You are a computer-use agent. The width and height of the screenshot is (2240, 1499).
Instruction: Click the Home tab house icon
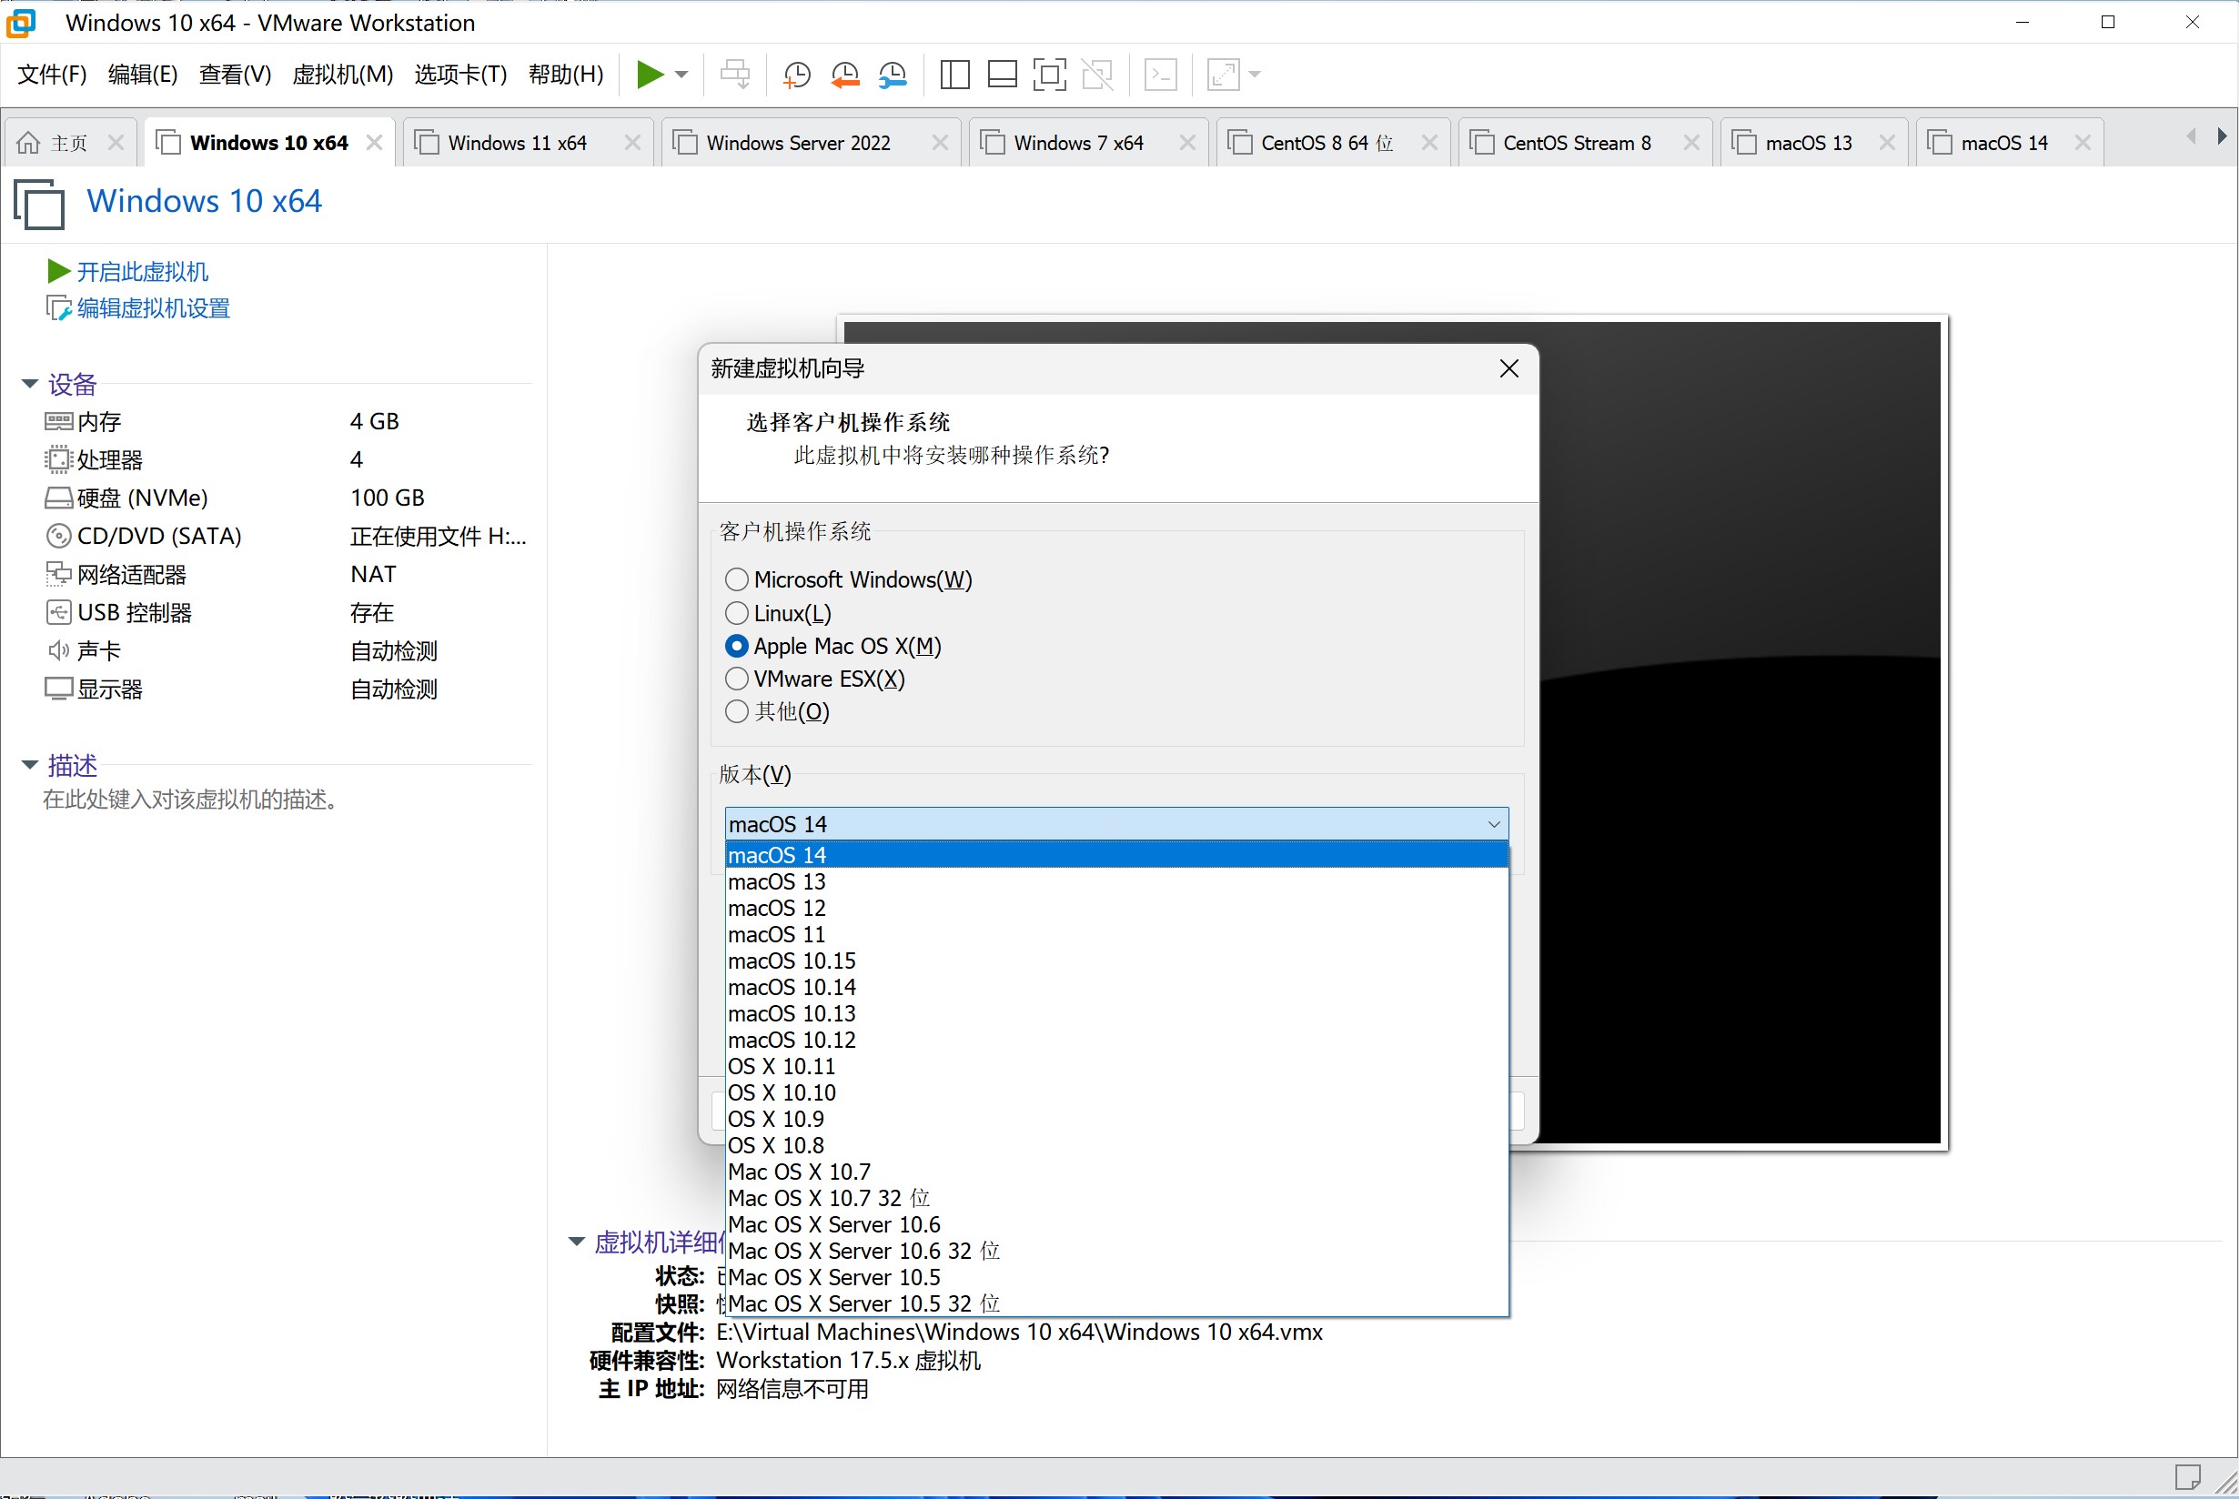click(x=29, y=143)
